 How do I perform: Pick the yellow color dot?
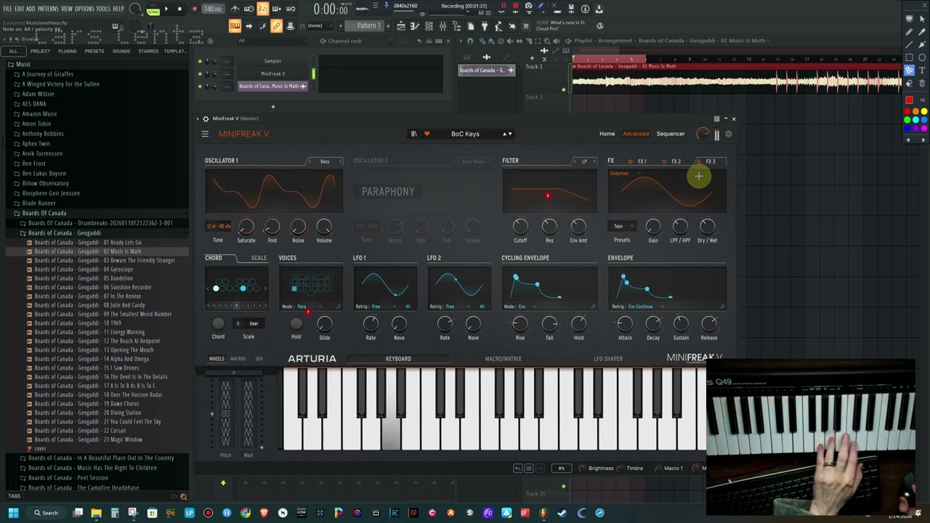(x=923, y=111)
